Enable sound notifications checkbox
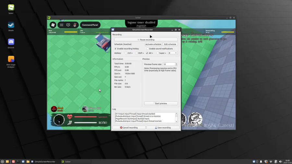The image size is (292, 164). [x=148, y=49]
